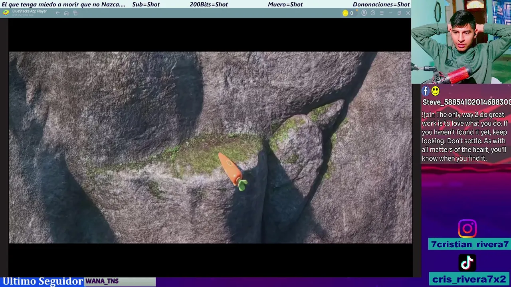511x287 pixels.
Task: Minimize the BlueStacks window
Action: [390, 13]
